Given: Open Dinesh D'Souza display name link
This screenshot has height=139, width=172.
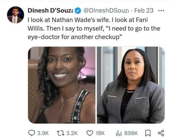Looking at the screenshot, I should [50, 11].
